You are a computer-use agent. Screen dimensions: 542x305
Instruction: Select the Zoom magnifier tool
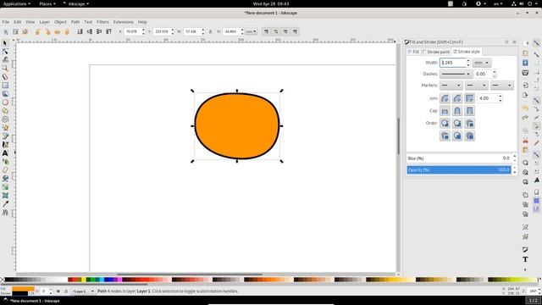coord(5,69)
